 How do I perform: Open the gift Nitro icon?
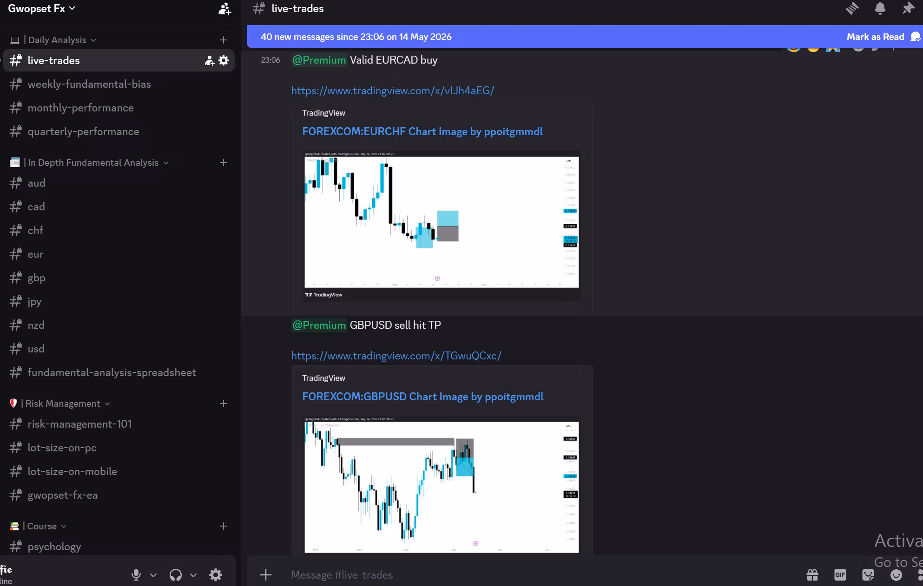click(x=812, y=575)
